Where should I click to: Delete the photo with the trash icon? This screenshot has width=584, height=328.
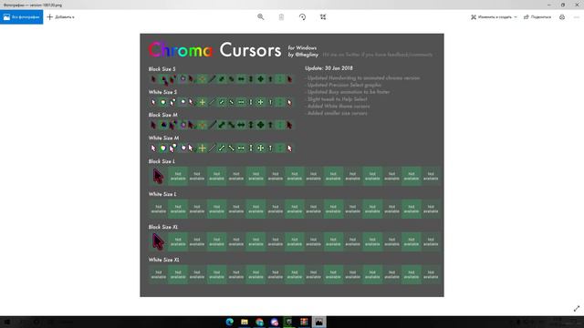[x=282, y=17]
